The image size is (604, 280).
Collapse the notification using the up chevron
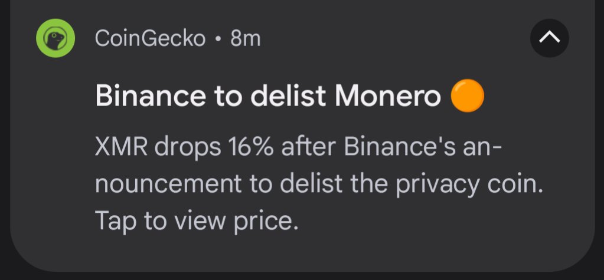pos(549,38)
